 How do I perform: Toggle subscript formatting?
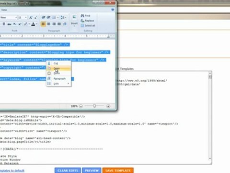(x=14, y=24)
